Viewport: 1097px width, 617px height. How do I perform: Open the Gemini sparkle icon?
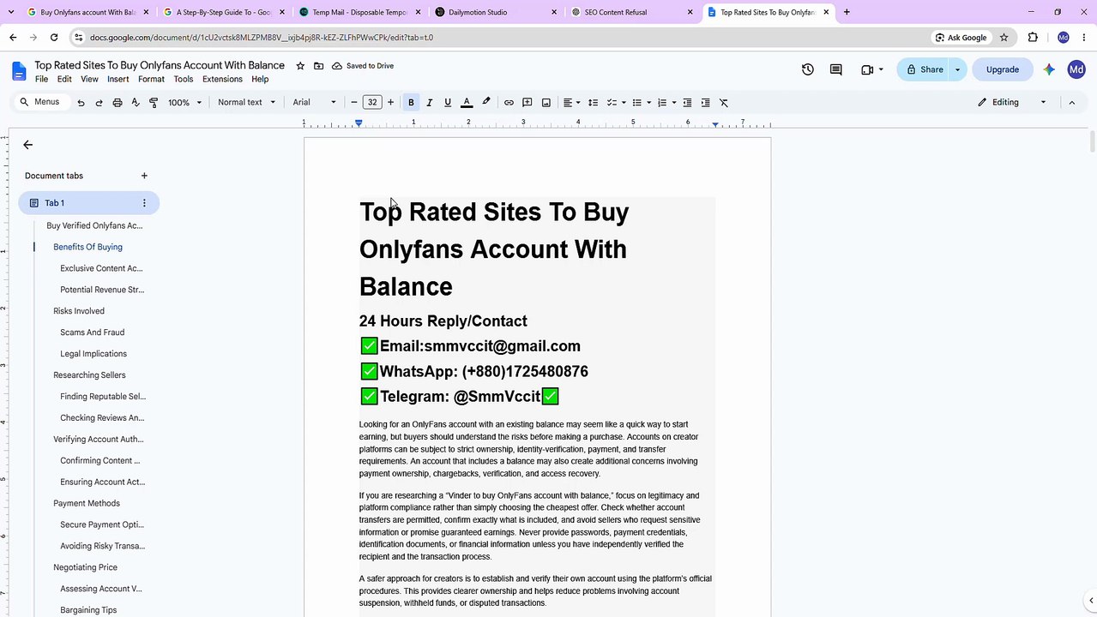pyautogui.click(x=1049, y=69)
